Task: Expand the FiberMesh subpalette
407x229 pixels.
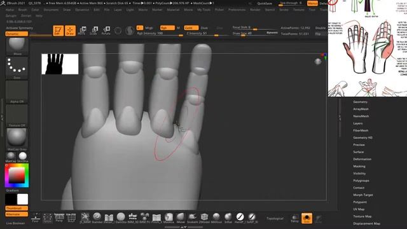Action: click(x=361, y=130)
